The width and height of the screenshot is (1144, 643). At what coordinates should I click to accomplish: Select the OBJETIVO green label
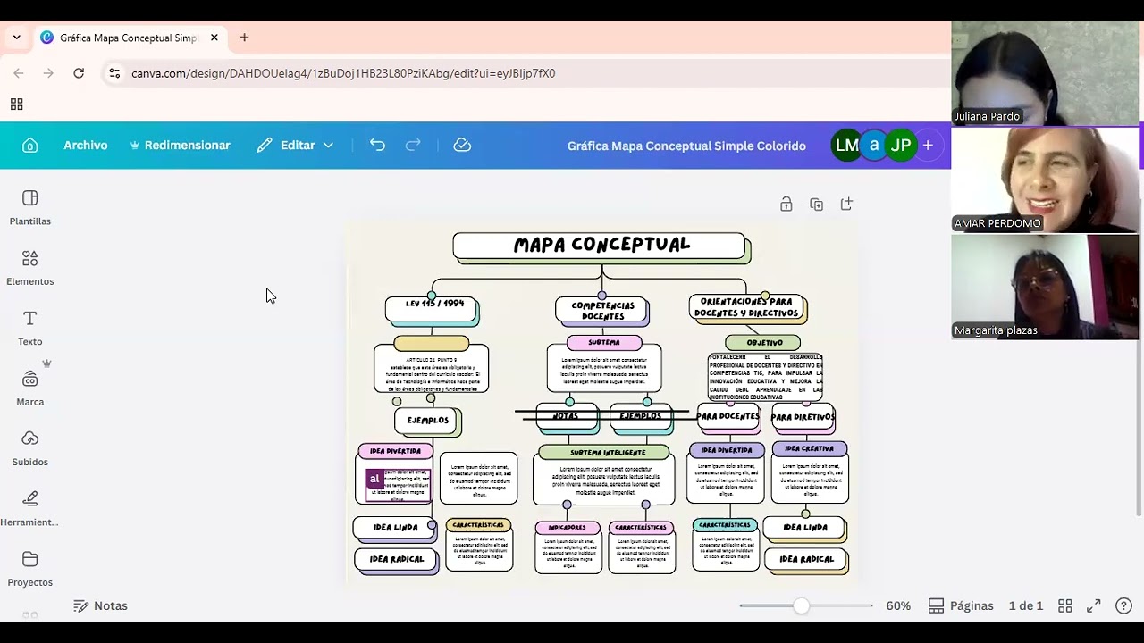[x=764, y=342]
